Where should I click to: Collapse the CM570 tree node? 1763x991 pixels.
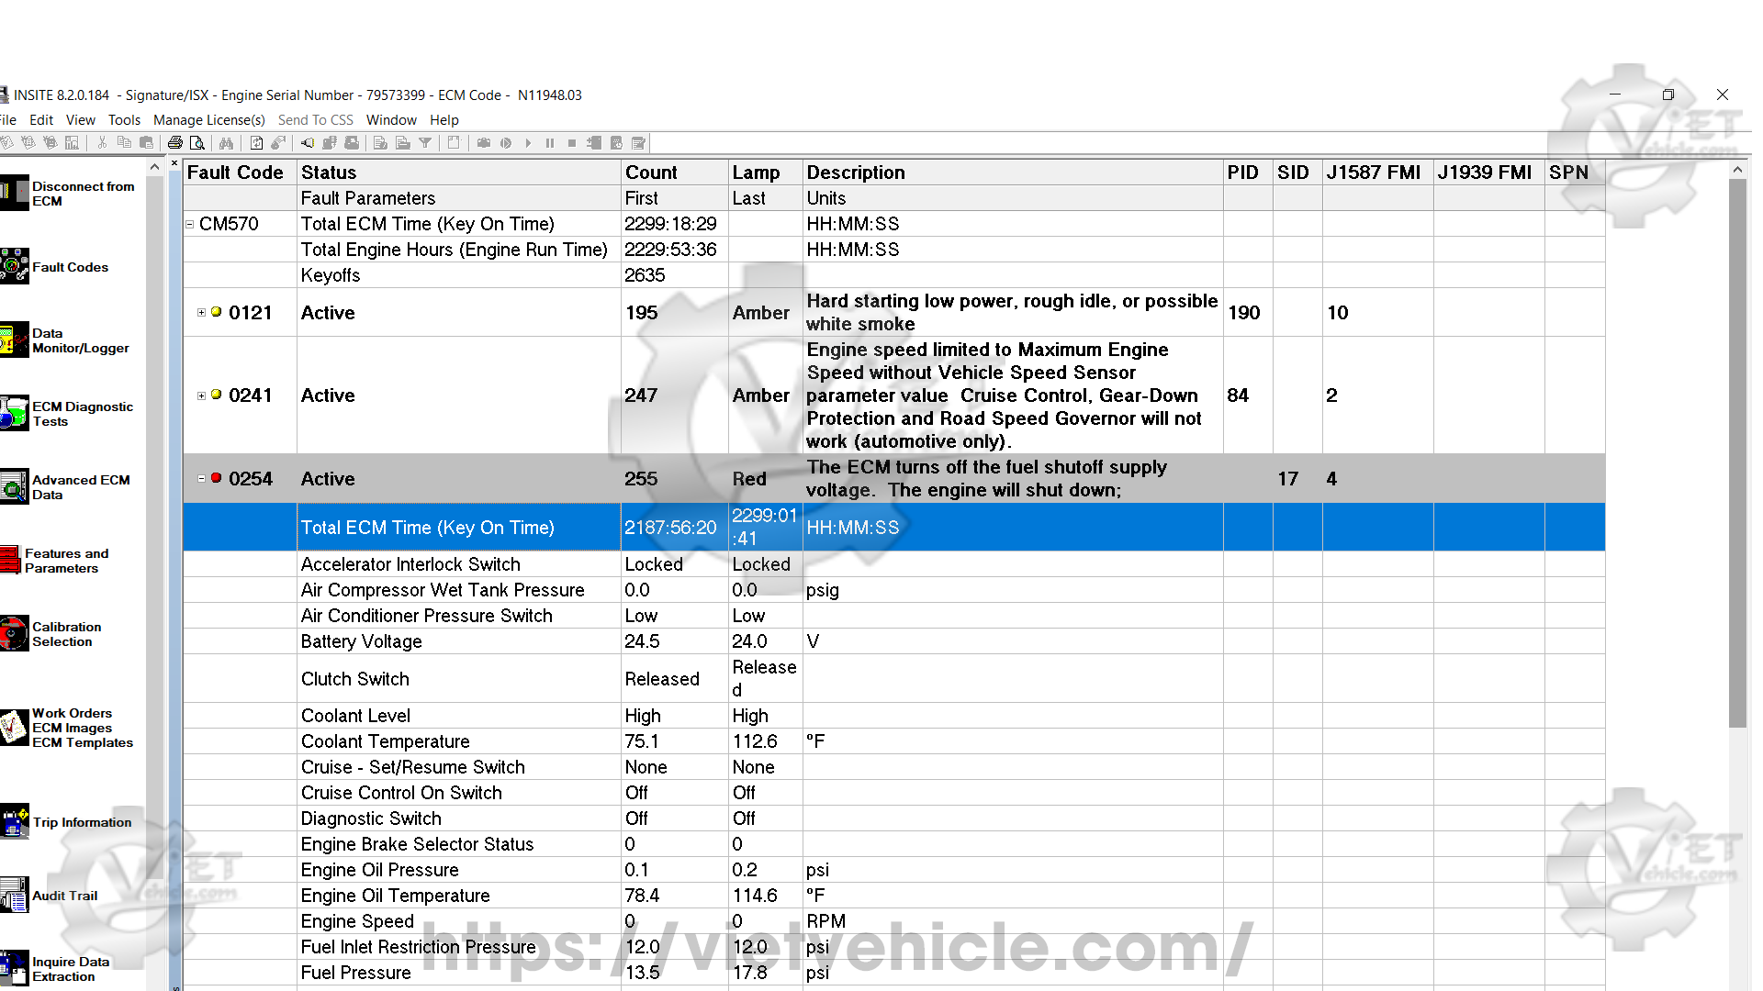tap(190, 224)
